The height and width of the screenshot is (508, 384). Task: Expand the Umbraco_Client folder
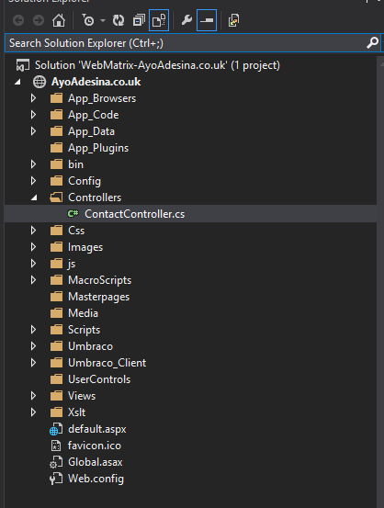coord(33,363)
